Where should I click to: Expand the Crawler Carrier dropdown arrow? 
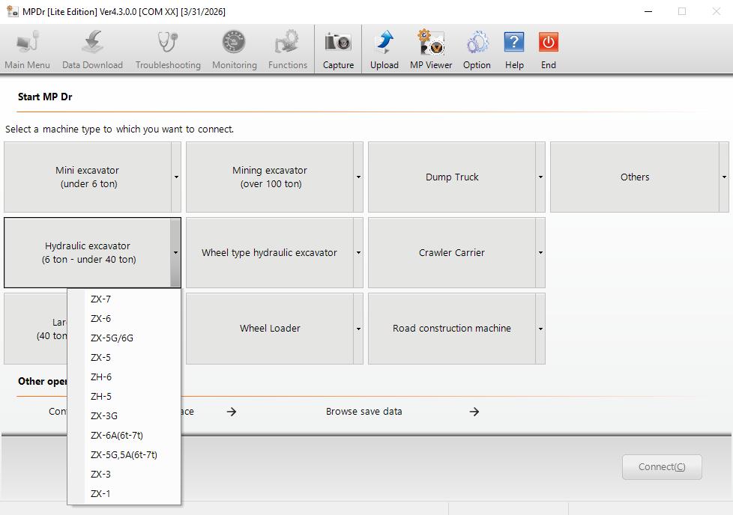(540, 252)
